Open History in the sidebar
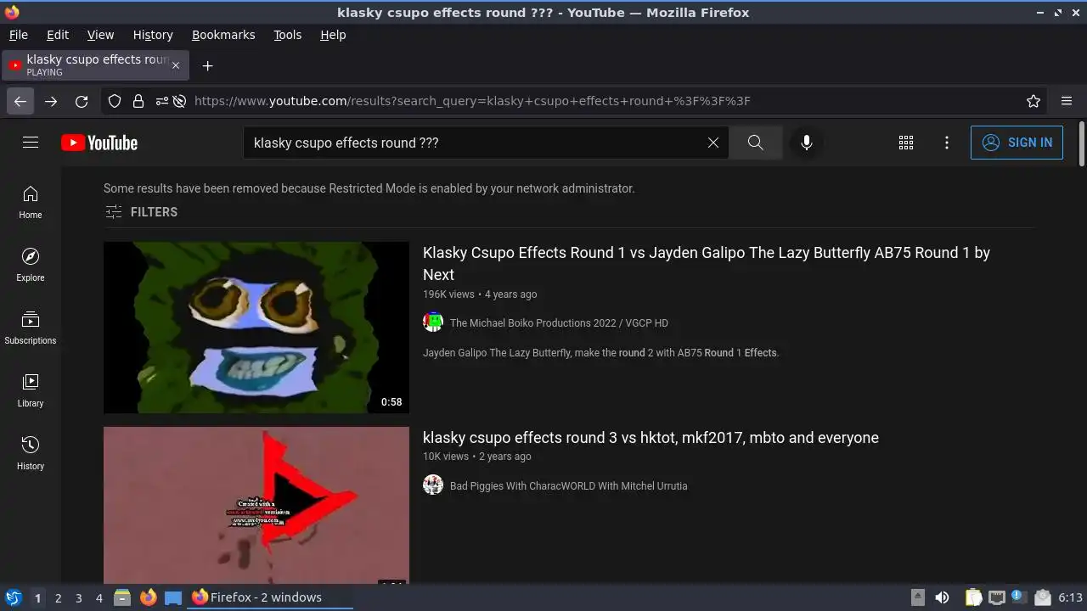The height and width of the screenshot is (611, 1087). pos(31,453)
